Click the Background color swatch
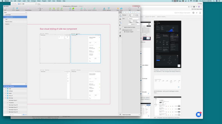 (x=138, y=30)
